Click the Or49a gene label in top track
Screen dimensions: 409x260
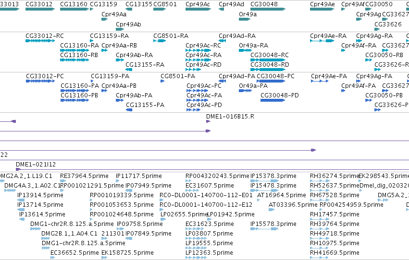click(x=248, y=14)
